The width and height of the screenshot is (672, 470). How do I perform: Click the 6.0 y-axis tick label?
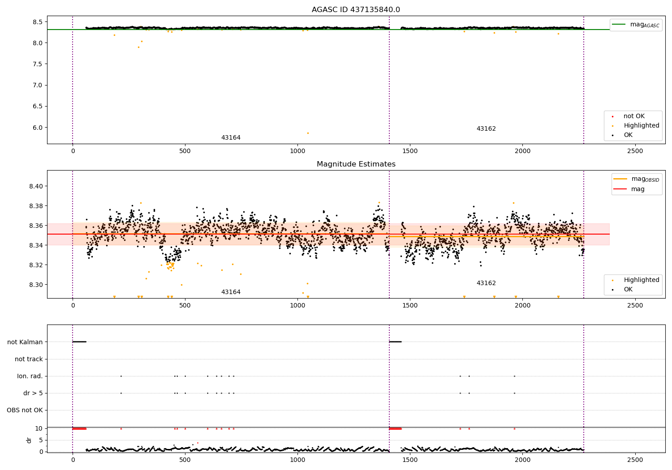coord(38,128)
